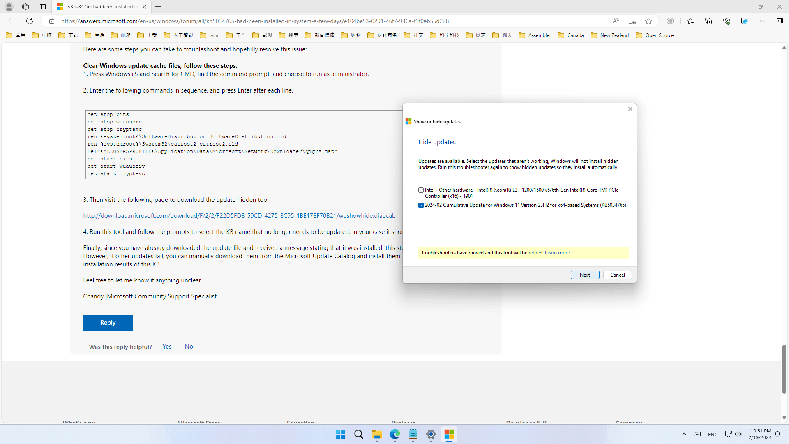Open Immersive Reader from the address bar
Screen dimensions: 789x444
pyautogui.click(x=632, y=21)
